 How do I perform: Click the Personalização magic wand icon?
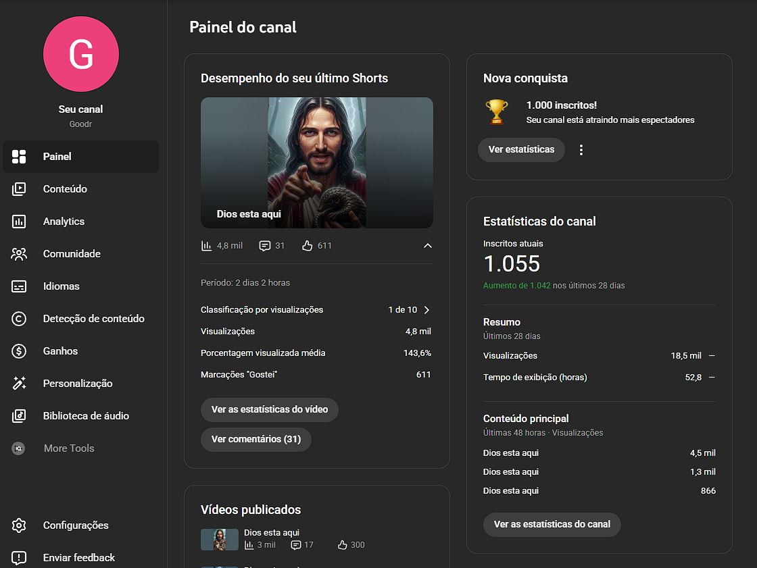pyautogui.click(x=19, y=384)
